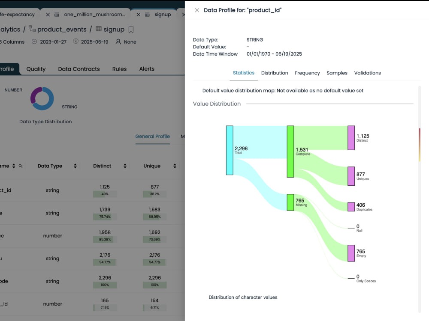
Task: Click the 38.2% unique percentage bar
Action: point(154,194)
